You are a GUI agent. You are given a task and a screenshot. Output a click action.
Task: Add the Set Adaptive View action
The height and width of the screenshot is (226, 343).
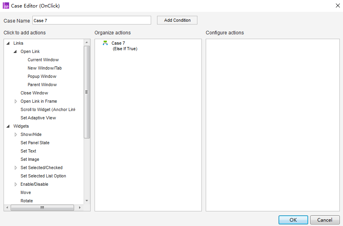tap(38, 118)
